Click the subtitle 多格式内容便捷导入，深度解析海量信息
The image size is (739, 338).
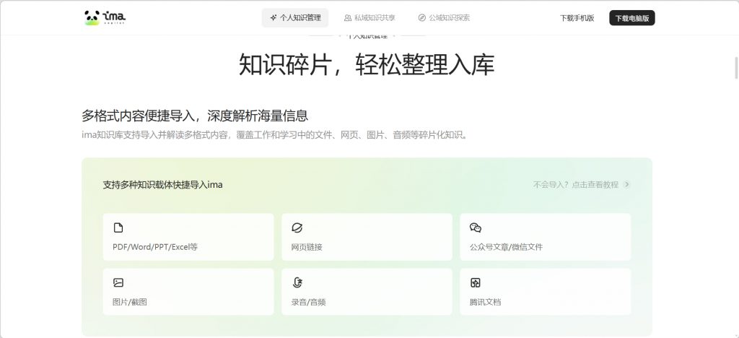195,116
